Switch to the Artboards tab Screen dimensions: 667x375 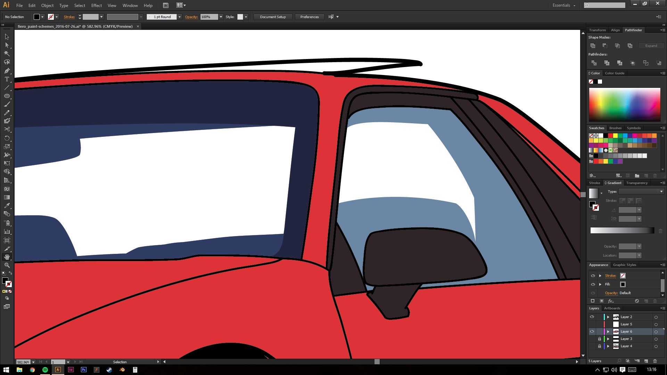click(x=612, y=308)
